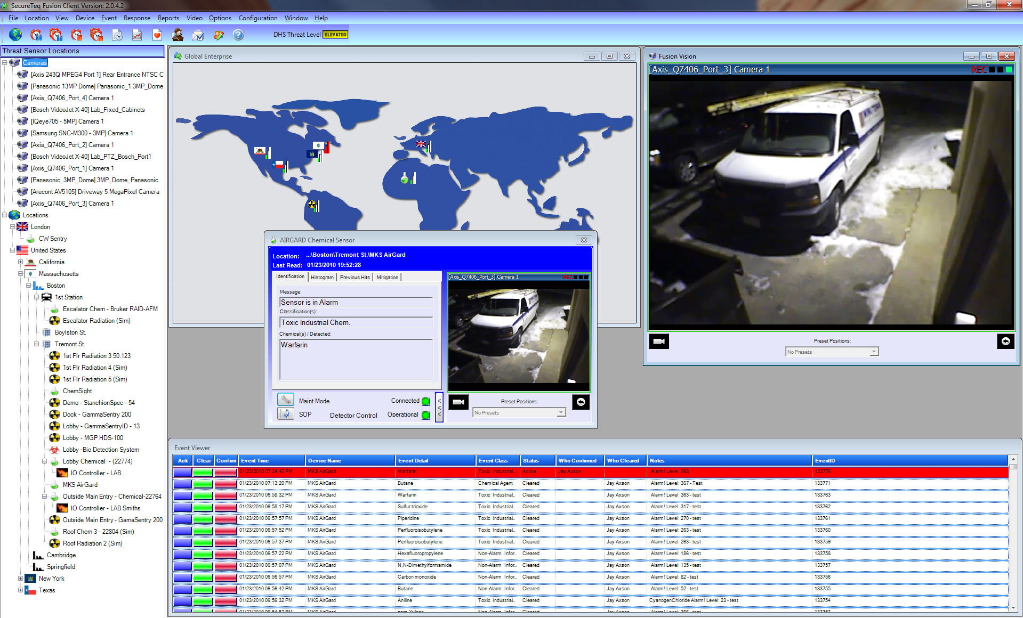This screenshot has height=618, width=1023.
Task: Click the camera icon below Fusion Vision video
Action: [659, 341]
